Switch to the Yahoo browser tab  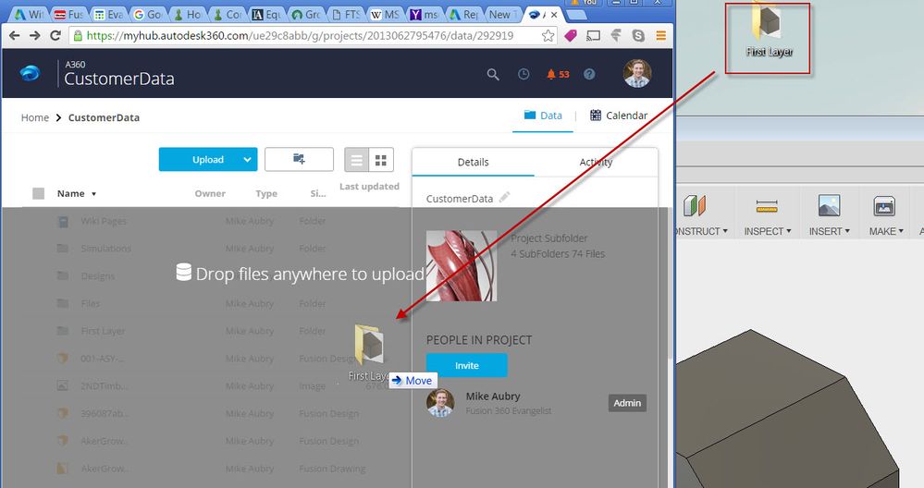[x=424, y=14]
